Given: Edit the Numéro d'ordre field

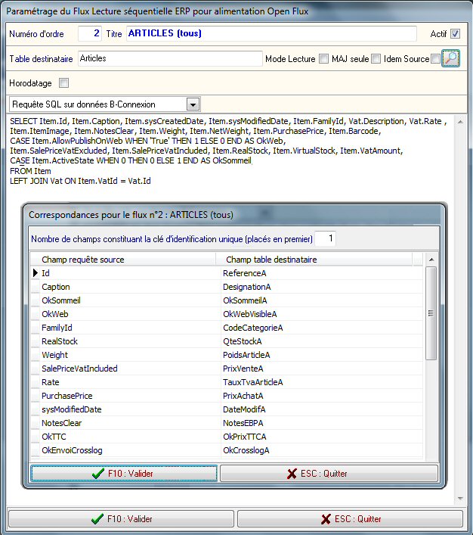Looking at the screenshot, I should point(90,33).
